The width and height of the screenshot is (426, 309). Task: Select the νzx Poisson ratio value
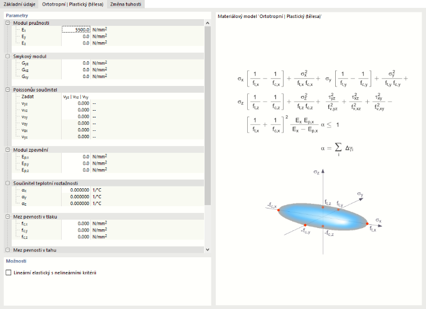click(76, 130)
